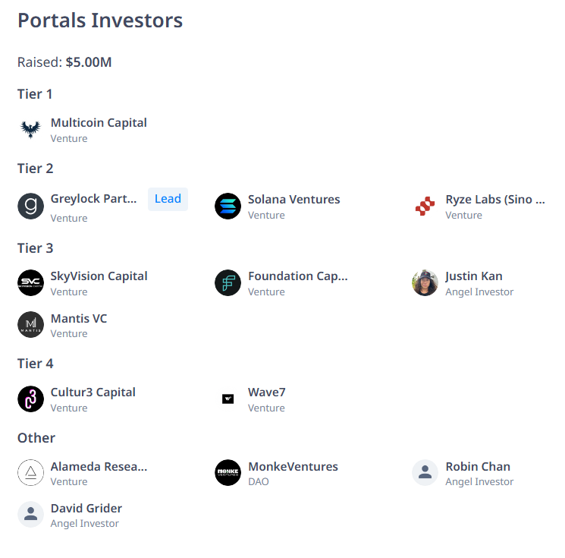Screen dimensions: 565x558
Task: Click Justin Kan's profile photo
Action: click(425, 282)
